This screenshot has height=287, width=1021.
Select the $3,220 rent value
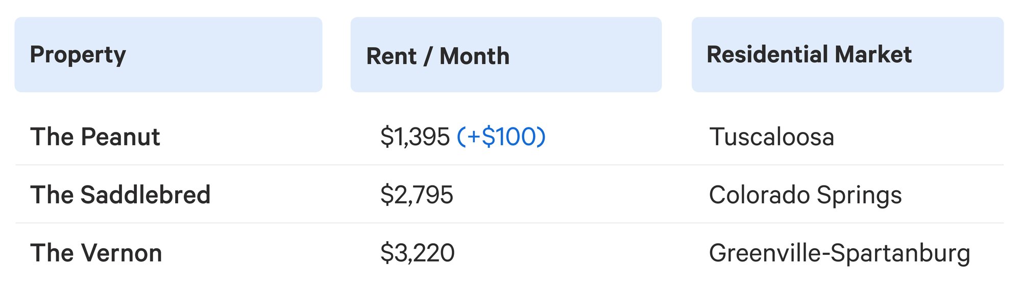418,253
